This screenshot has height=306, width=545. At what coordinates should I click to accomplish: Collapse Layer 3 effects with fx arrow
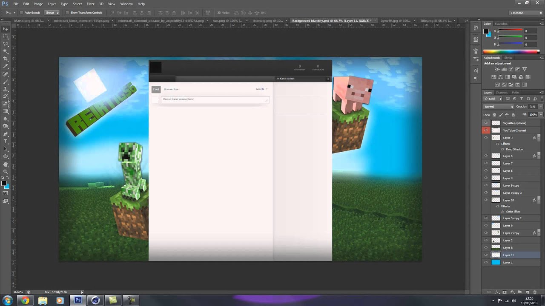coord(539,138)
